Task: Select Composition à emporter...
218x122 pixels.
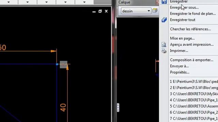Action: [x=191, y=60]
